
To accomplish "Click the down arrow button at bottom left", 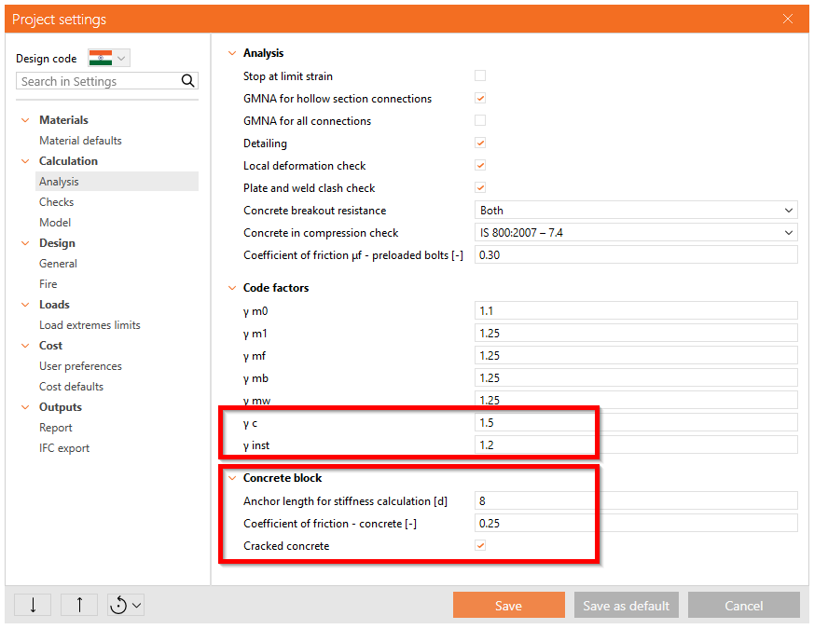I will [x=34, y=605].
